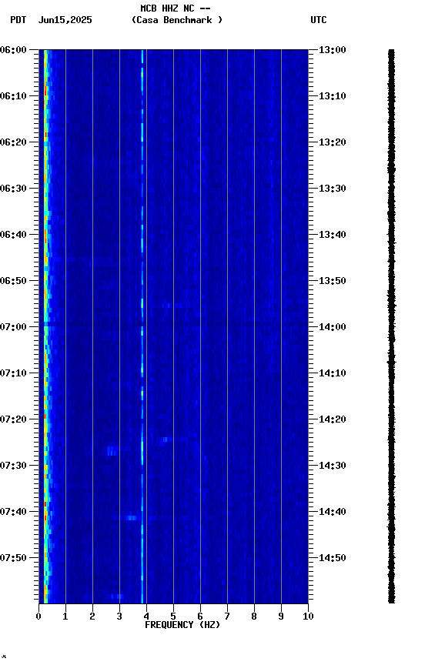Click the 14:10 UTC time label
Image resolution: width=425 pixels, height=665 pixels.
[x=333, y=373]
